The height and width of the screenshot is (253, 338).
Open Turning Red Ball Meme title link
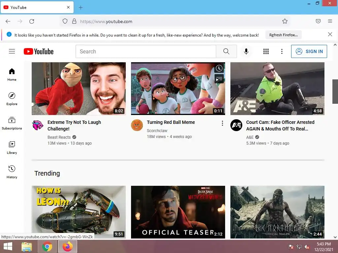tap(171, 122)
